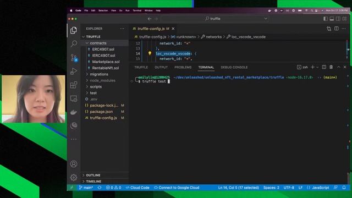Click Connect to Google Cloud status item
The image size is (352, 198).
pyautogui.click(x=177, y=188)
